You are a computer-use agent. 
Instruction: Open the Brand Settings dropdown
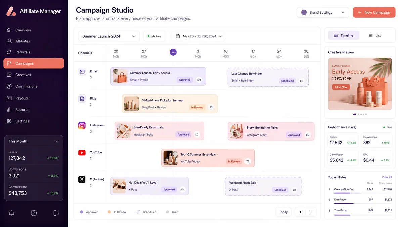[x=323, y=12]
